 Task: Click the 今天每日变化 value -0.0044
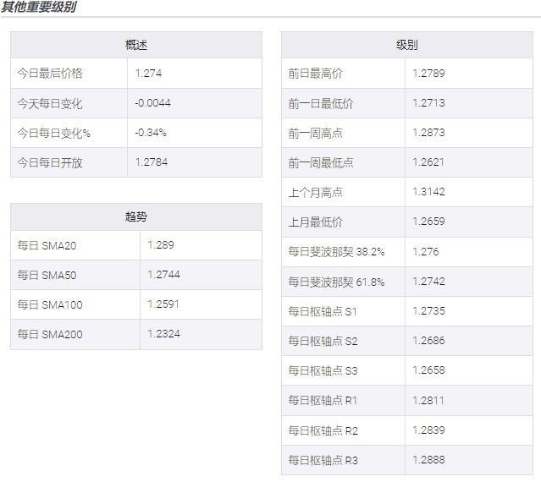(152, 103)
